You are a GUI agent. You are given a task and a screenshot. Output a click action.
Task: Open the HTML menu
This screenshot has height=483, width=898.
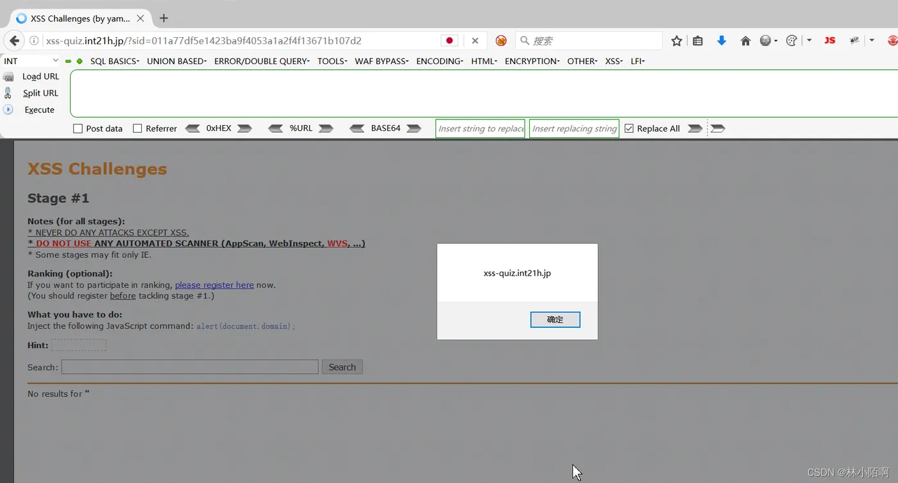click(x=484, y=61)
